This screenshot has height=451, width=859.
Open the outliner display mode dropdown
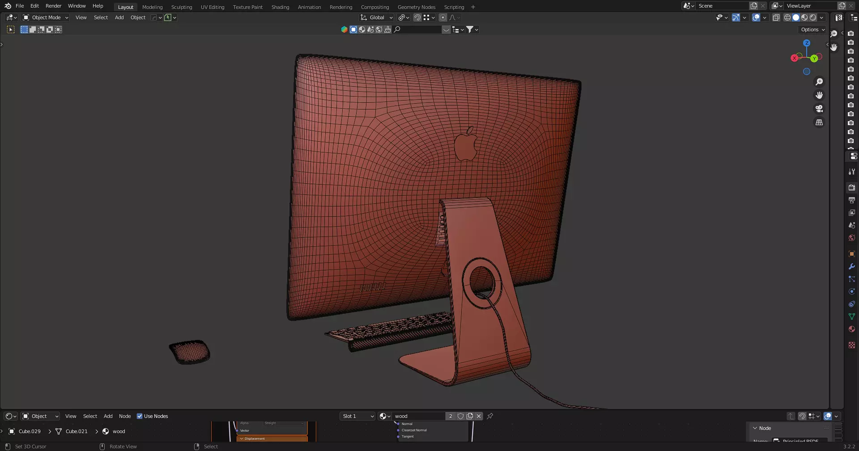pos(458,30)
